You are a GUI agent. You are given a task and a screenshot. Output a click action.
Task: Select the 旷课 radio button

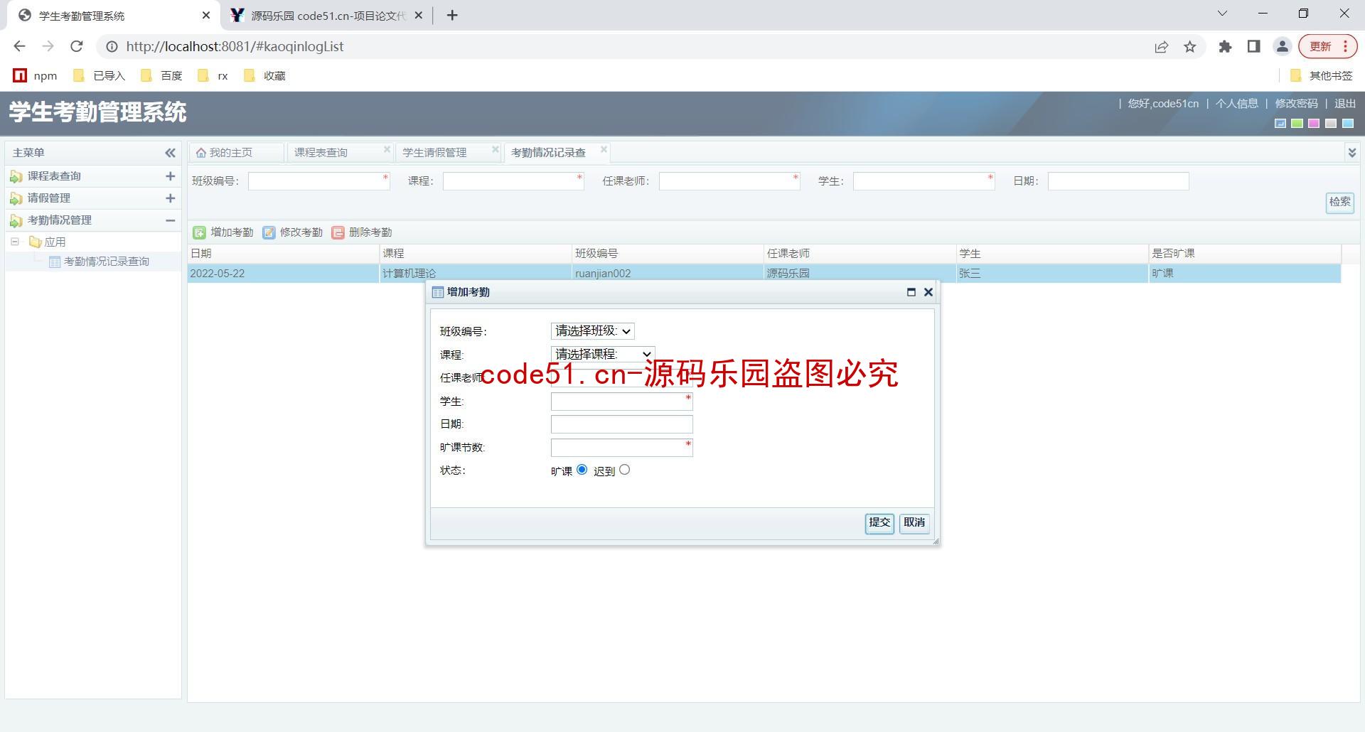point(582,470)
